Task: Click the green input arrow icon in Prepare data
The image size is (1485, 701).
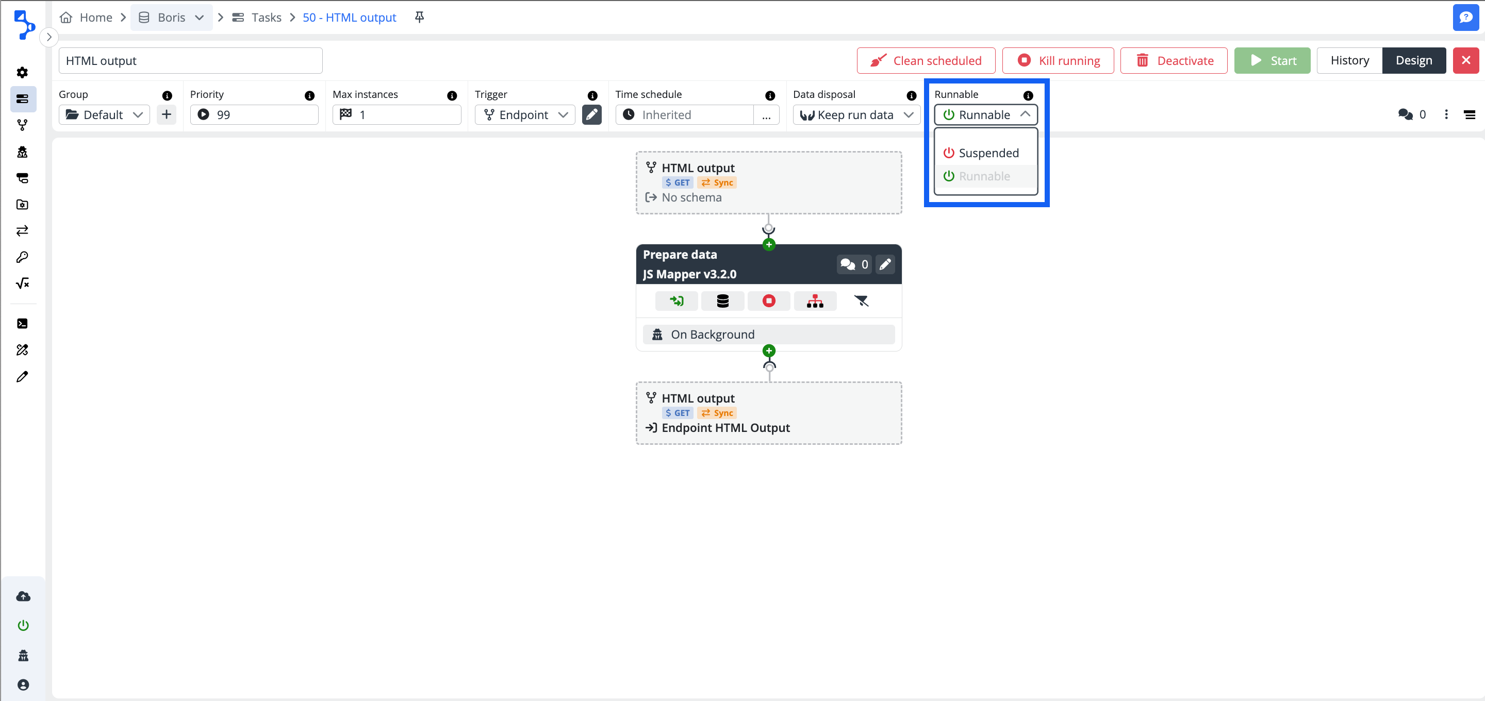Action: tap(676, 301)
